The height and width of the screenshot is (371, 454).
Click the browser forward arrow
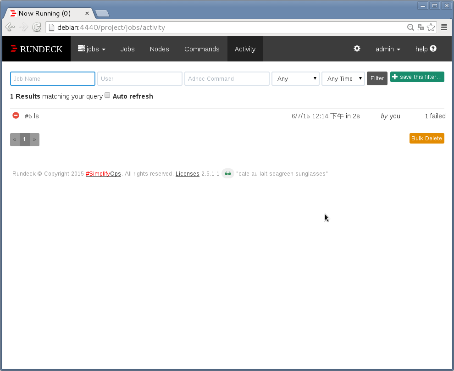click(23, 27)
